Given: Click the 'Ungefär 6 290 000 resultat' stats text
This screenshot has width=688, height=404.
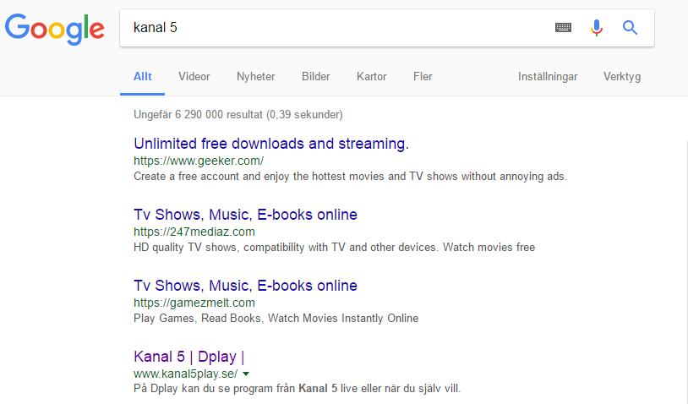Looking at the screenshot, I should coord(238,114).
